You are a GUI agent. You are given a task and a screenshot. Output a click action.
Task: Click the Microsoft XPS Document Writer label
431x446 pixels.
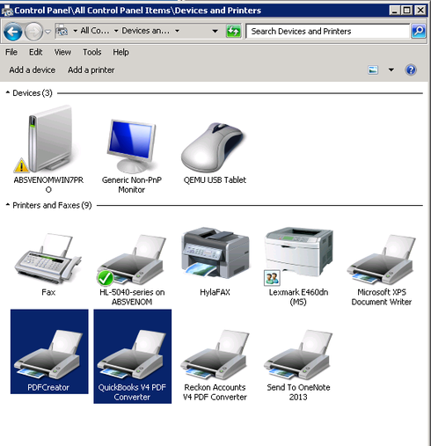pos(382,297)
